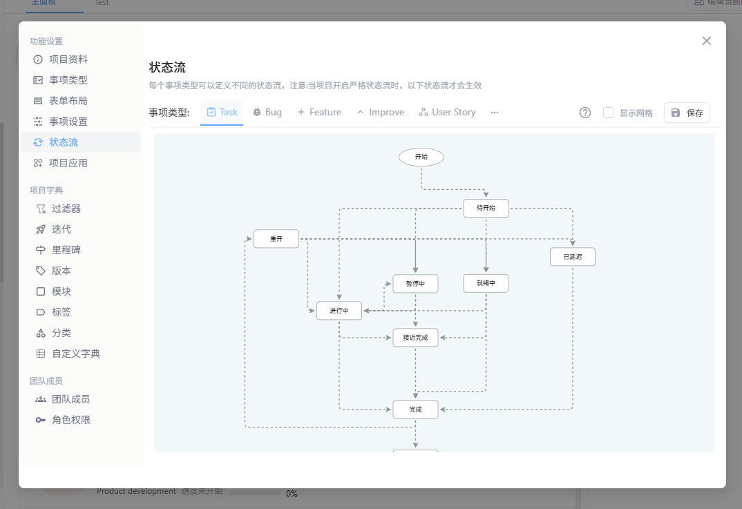Click the User Story icon
This screenshot has height=509, width=742.
423,112
